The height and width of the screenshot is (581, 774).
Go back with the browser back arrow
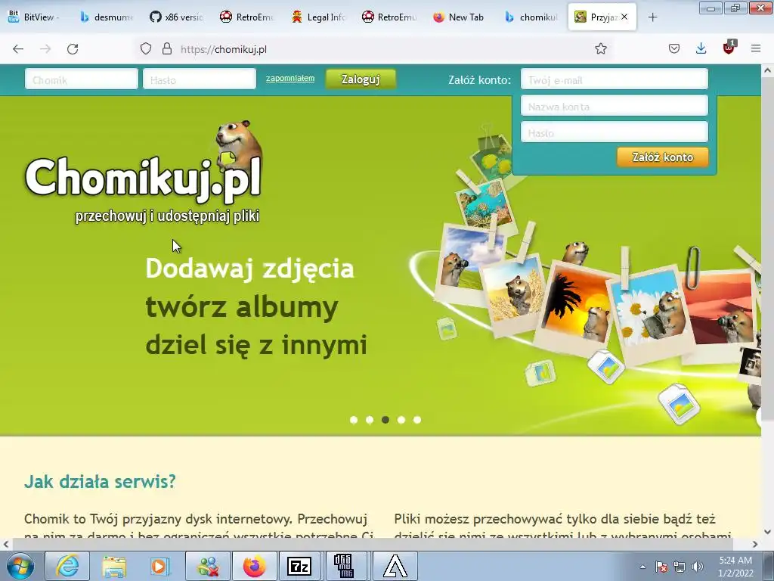click(18, 49)
